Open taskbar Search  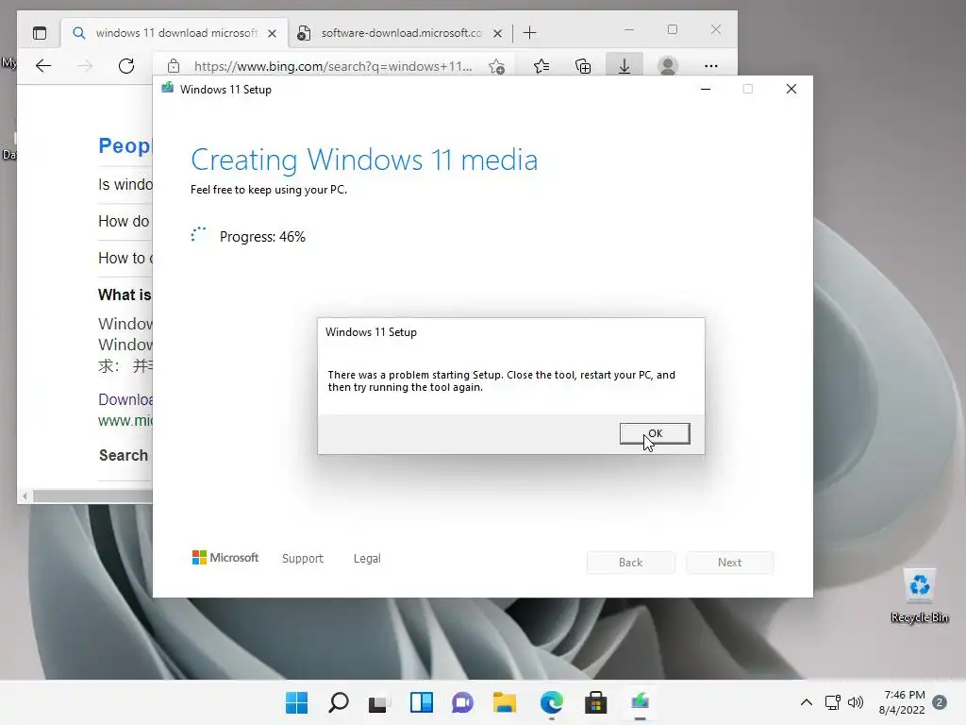point(339,702)
